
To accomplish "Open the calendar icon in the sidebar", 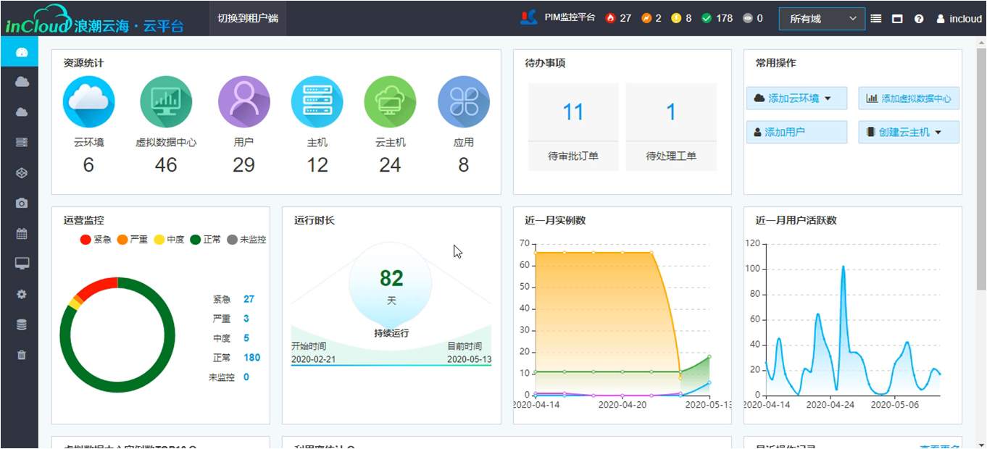I will pyautogui.click(x=22, y=234).
